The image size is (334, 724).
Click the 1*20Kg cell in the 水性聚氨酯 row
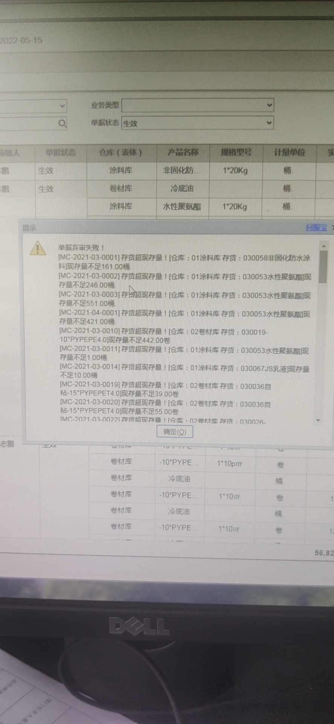(x=235, y=207)
